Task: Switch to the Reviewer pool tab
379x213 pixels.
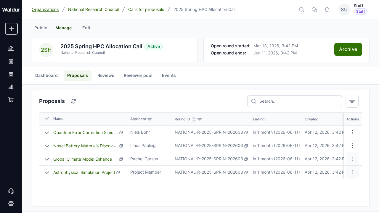Action: 138,75
